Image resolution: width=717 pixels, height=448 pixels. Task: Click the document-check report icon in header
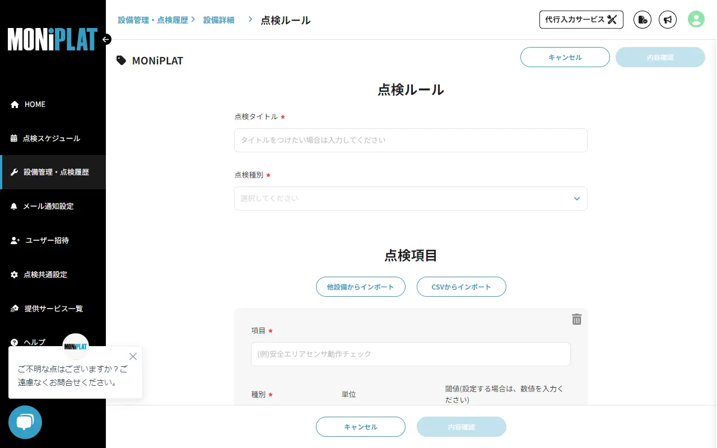[642, 20]
